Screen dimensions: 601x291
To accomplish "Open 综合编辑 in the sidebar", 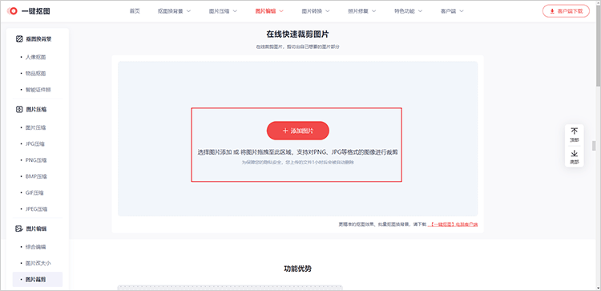I will 35,247.
